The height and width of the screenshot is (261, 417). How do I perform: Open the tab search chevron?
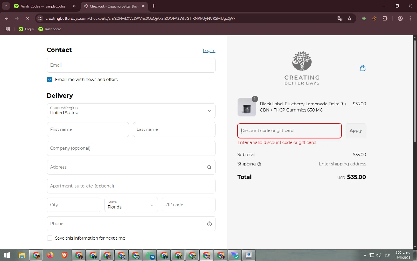pyautogui.click(x=6, y=6)
